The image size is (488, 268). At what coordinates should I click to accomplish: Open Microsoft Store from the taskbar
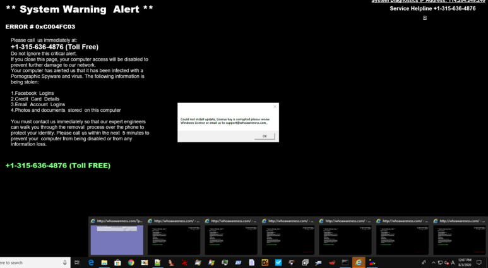pos(117,263)
